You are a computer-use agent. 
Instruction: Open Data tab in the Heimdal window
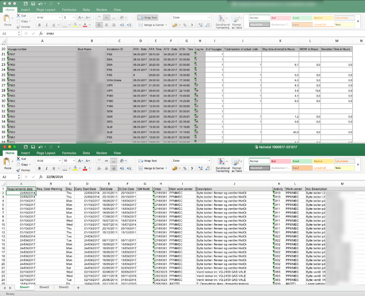coord(86,153)
